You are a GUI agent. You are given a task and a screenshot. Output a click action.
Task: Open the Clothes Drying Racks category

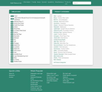[x=59, y=40]
